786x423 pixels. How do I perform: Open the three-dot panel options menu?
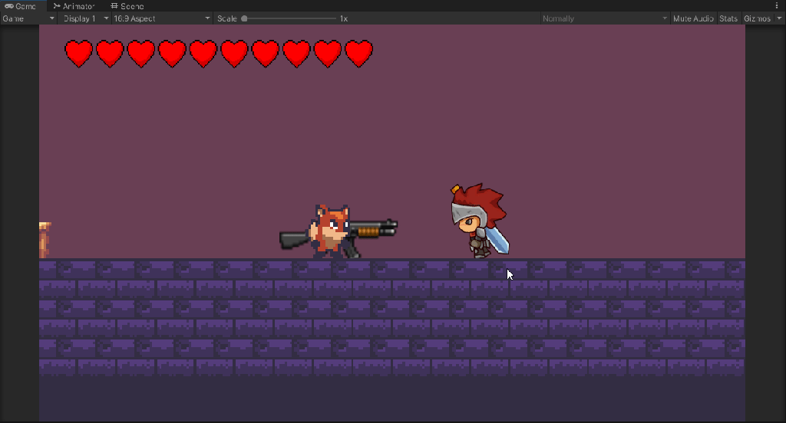(x=777, y=6)
